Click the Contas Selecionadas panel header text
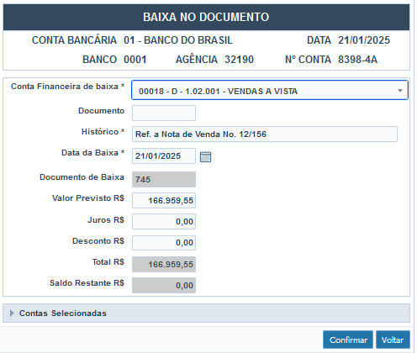The height and width of the screenshot is (353, 417). click(x=63, y=313)
